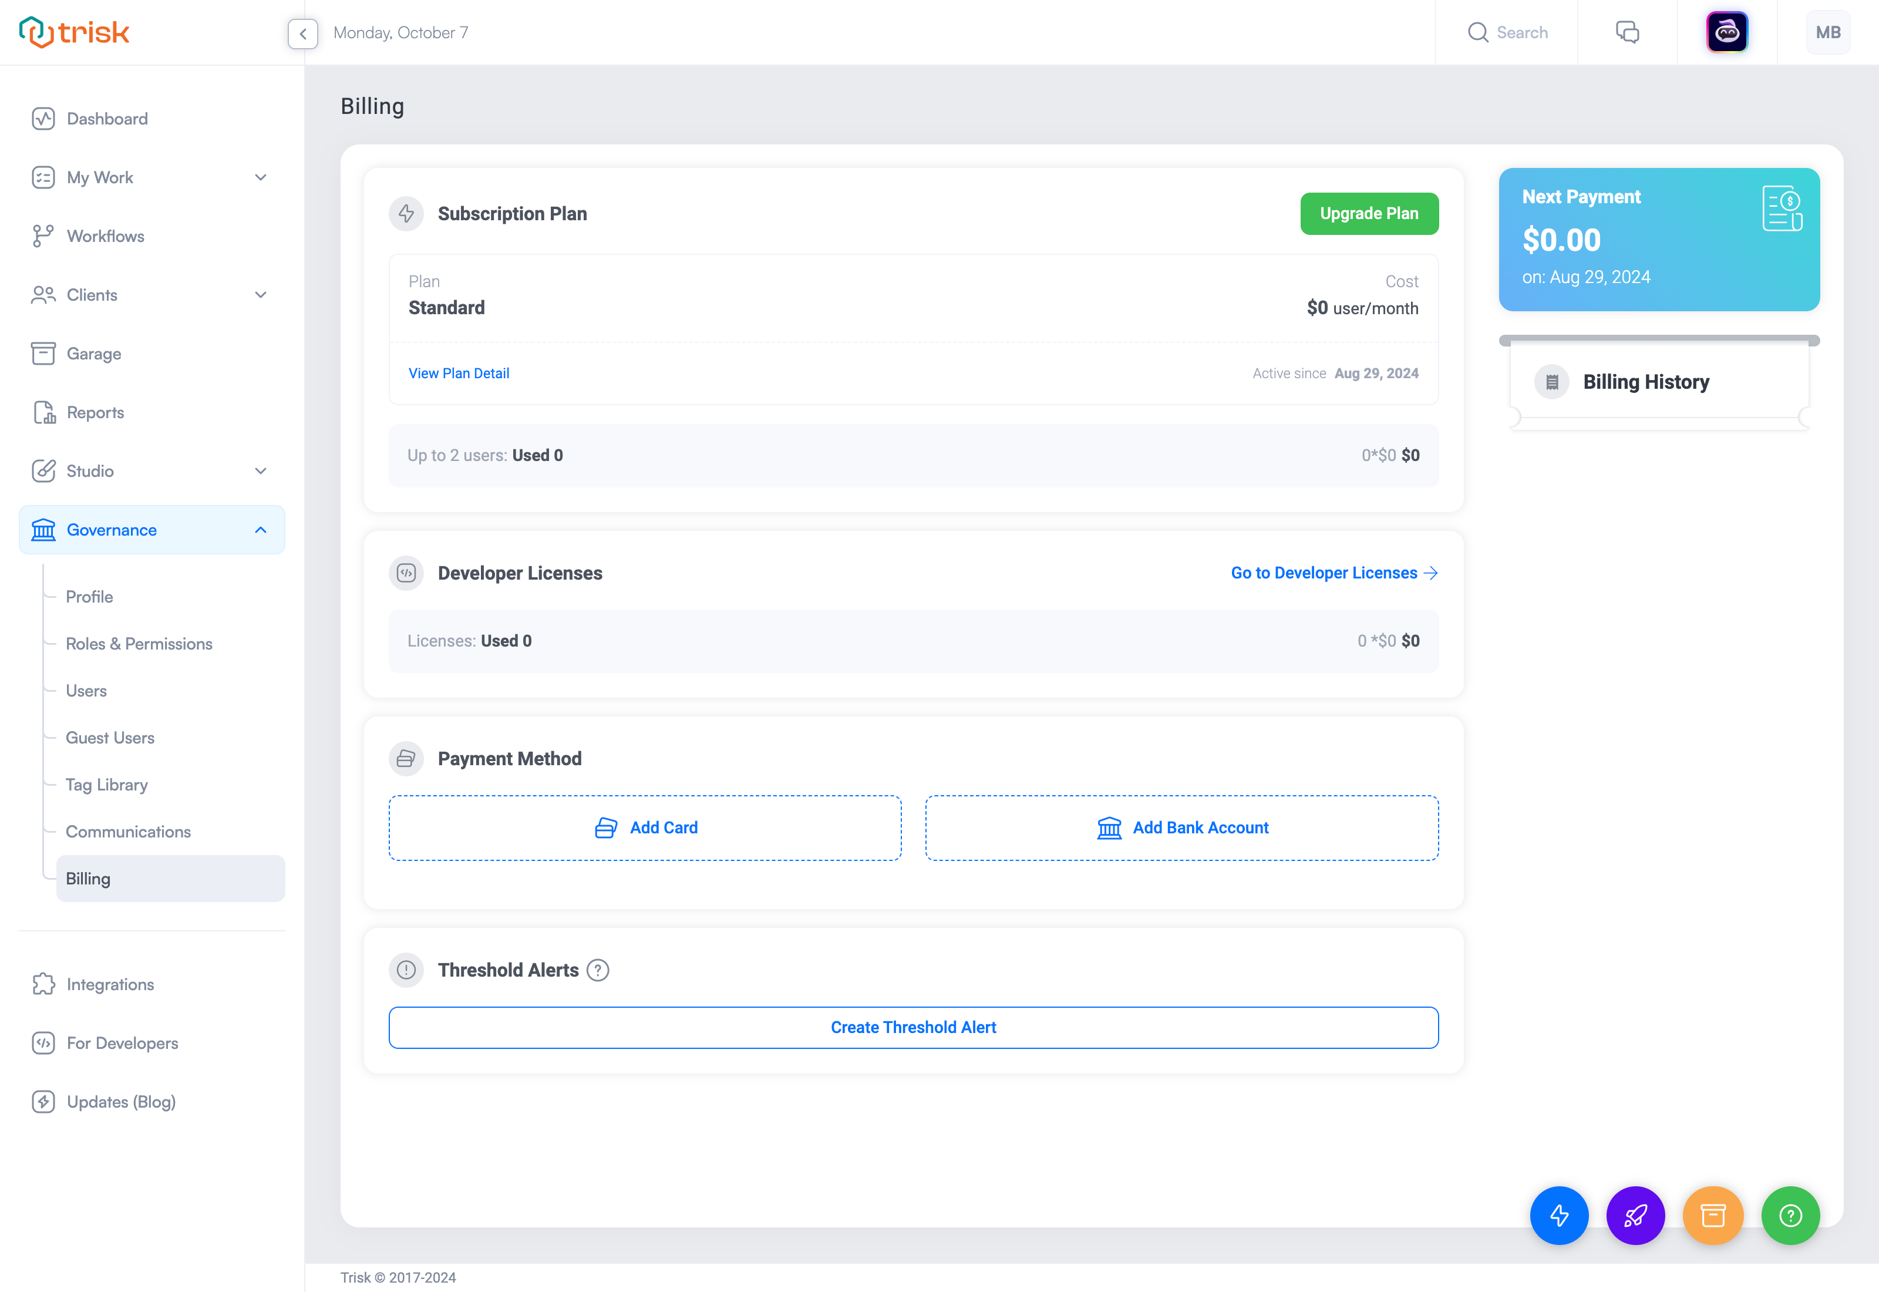1879x1292 pixels.
Task: Collapse the Governance section
Action: 261,530
